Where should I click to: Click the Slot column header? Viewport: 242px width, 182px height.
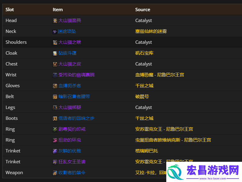(x=10, y=10)
